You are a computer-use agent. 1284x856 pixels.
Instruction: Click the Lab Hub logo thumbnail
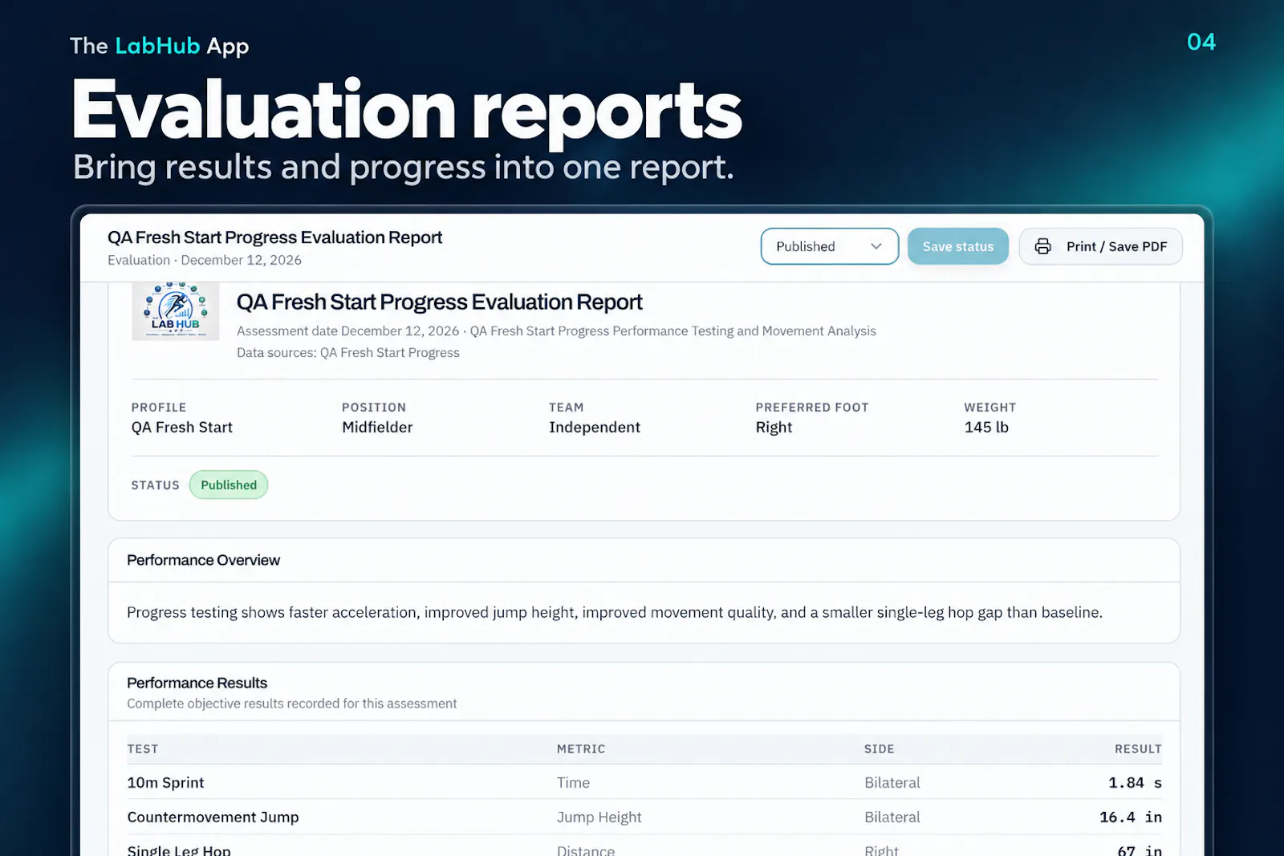point(176,310)
